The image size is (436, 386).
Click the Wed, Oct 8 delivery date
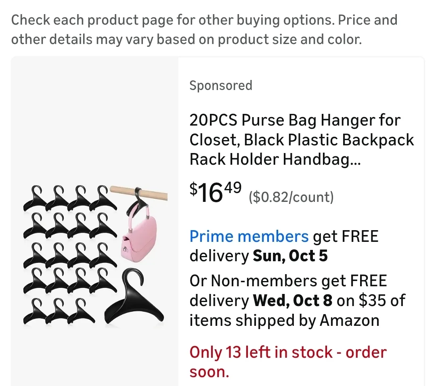(292, 300)
